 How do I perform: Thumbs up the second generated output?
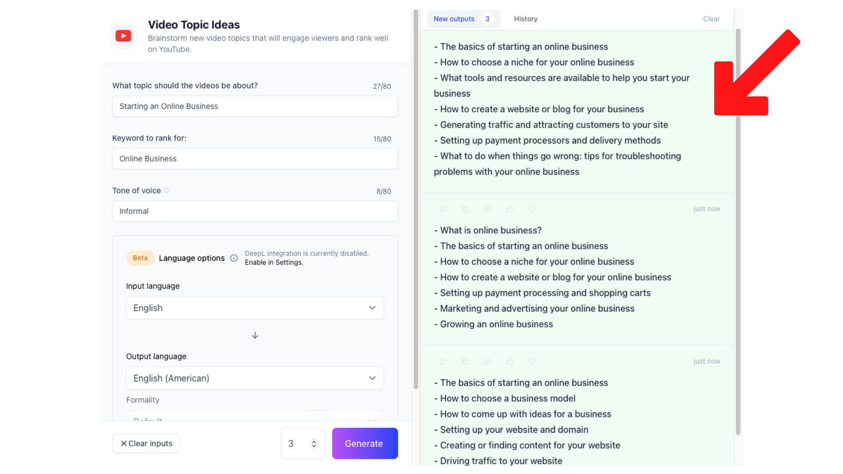510,208
